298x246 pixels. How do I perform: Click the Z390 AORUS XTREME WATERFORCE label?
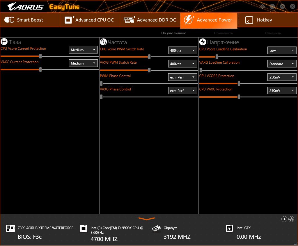[45, 228]
